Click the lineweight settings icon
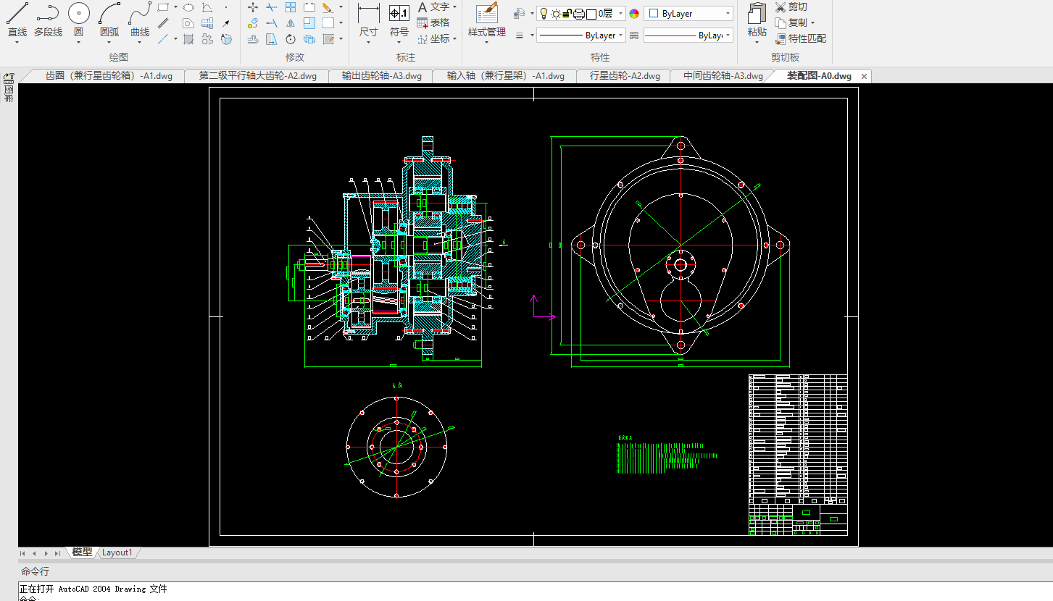Screen dimensions: 1053x601 [520, 35]
